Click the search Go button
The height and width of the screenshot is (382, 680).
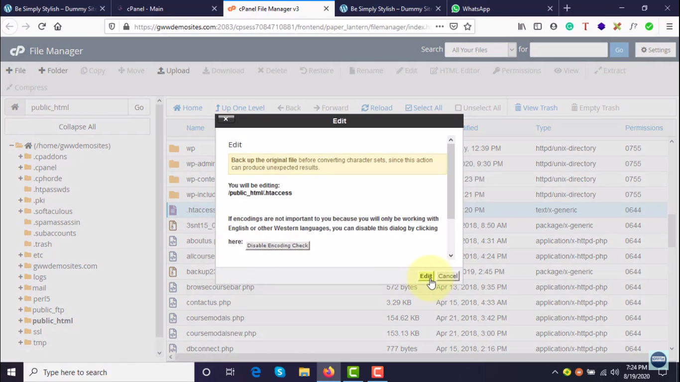coord(619,50)
